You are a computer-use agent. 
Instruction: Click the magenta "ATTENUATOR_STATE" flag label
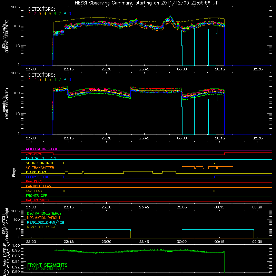pyautogui.click(x=42, y=149)
